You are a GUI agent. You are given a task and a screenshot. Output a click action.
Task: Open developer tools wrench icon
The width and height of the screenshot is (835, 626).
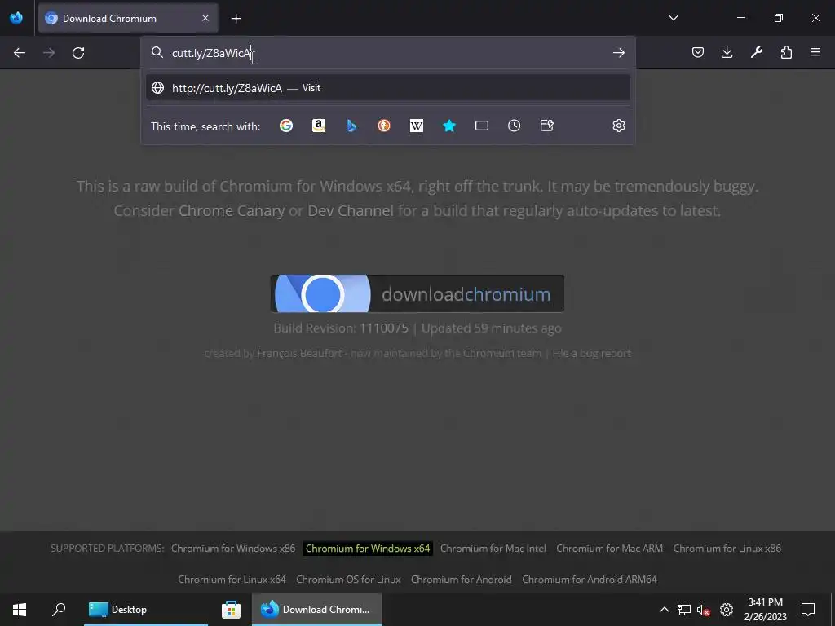click(756, 52)
